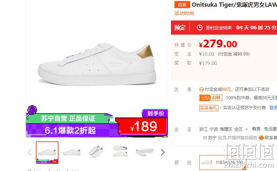
Task: Select color option 1183A526-100
Action: (x=223, y=163)
